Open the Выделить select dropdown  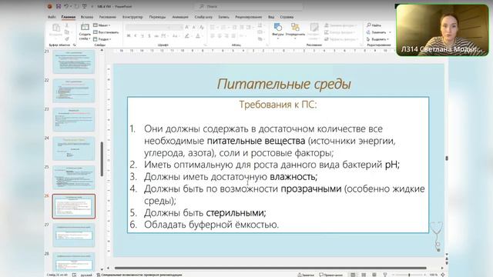pos(378,39)
